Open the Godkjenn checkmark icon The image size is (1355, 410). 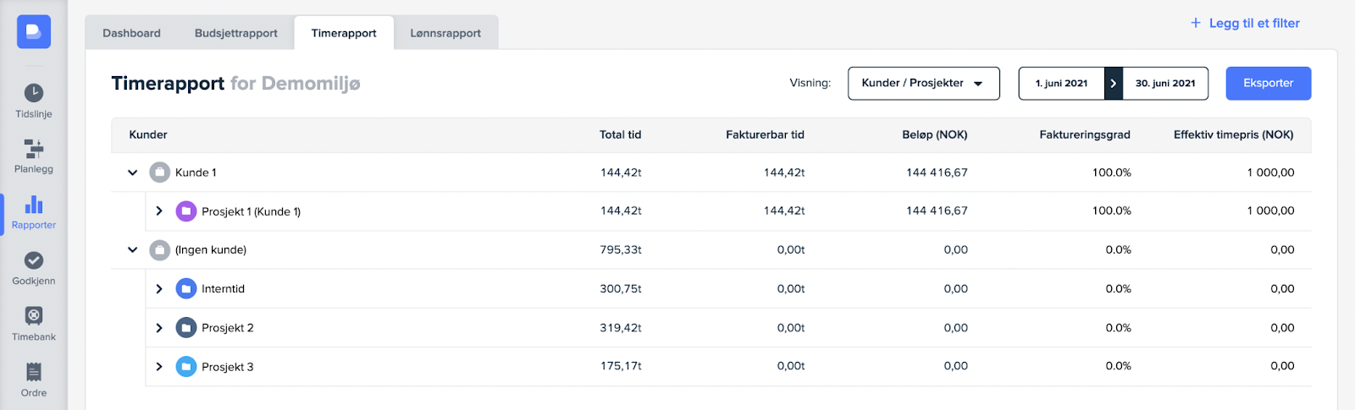pos(34,260)
